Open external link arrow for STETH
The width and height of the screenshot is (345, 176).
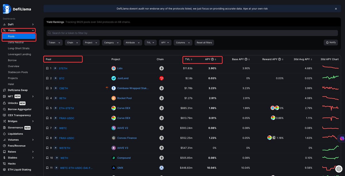click(x=55, y=68)
